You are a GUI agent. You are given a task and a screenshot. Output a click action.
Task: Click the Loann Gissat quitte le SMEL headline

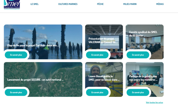click(104, 78)
